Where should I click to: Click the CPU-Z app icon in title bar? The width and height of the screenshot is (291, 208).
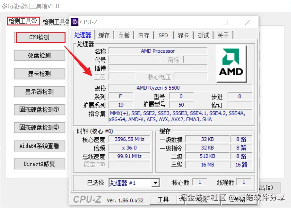(75, 22)
